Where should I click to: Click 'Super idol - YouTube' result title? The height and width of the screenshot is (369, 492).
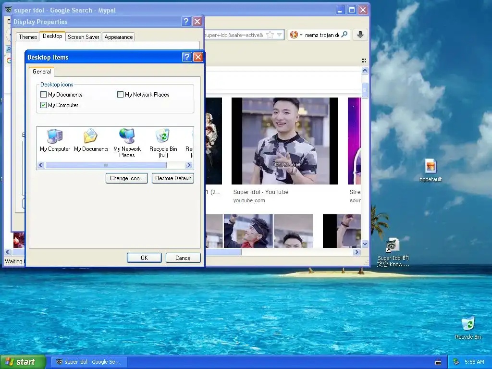pos(261,192)
